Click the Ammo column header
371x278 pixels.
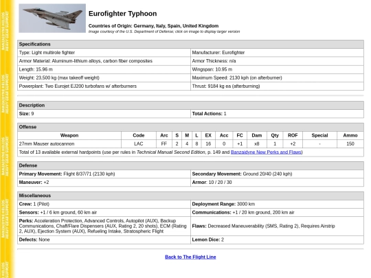click(x=350, y=135)
